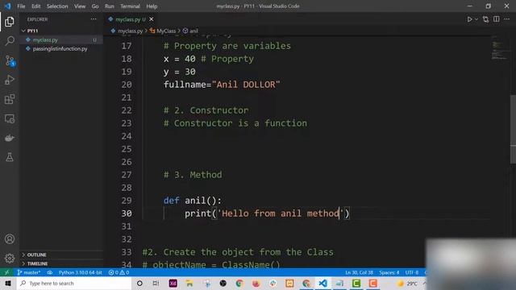Open the File menu
The image size is (516, 290).
pos(21,6)
